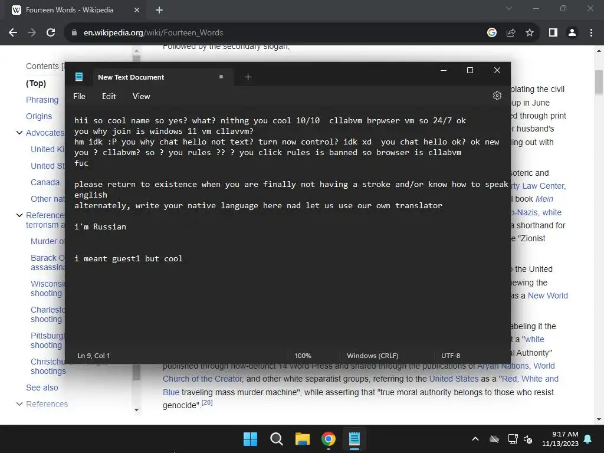The width and height of the screenshot is (604, 453).
Task: Open the View menu in Notepad
Action: point(142,96)
